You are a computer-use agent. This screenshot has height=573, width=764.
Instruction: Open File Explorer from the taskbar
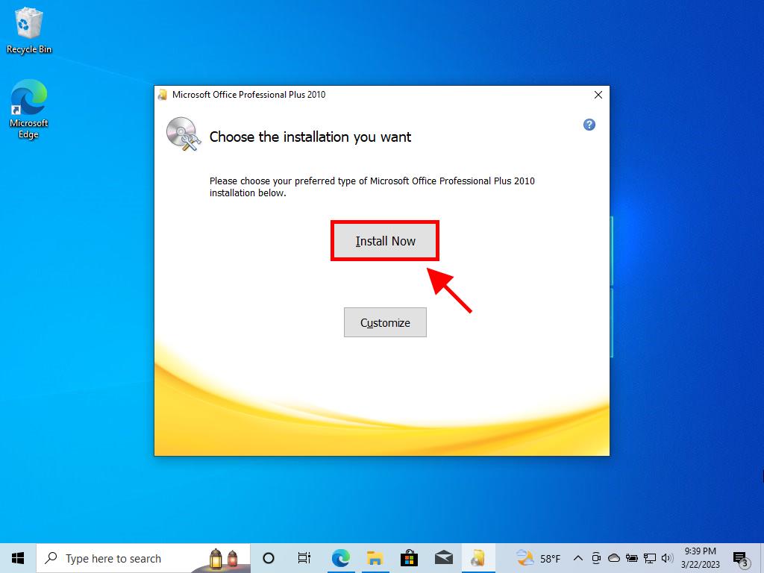coord(375,558)
